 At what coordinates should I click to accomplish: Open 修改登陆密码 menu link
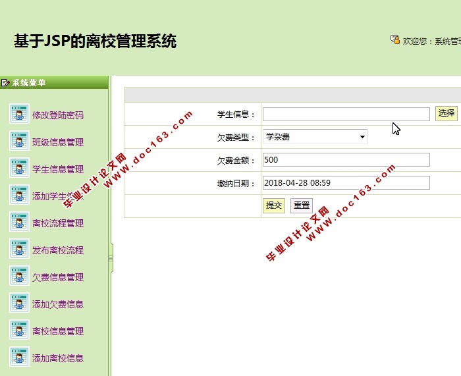point(58,115)
